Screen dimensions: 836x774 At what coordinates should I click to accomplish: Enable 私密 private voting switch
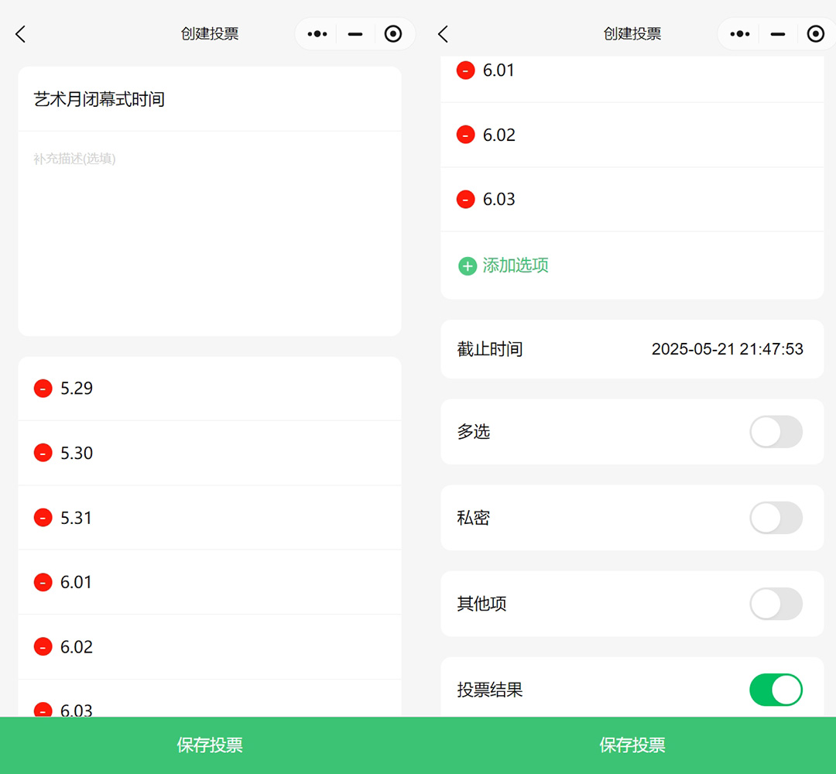pos(776,518)
